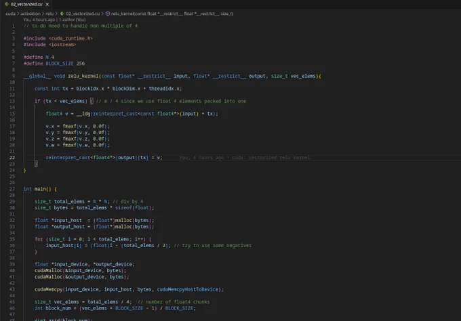Click 'v.x = fmaxf(v.x, 0.0f);' line
461x321 pixels.
click(77, 126)
